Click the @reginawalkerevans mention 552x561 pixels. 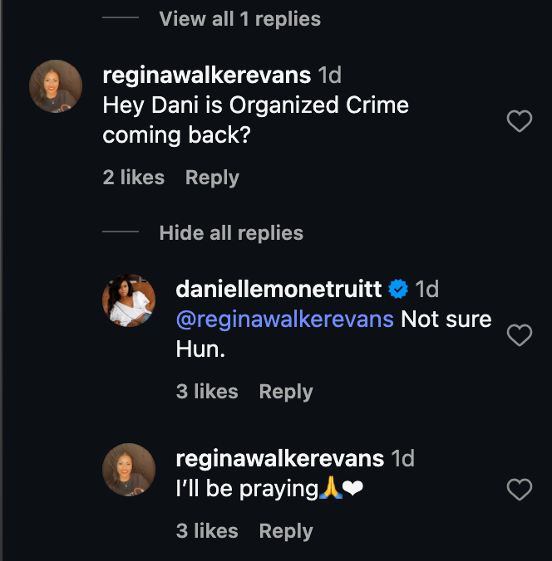pos(285,320)
